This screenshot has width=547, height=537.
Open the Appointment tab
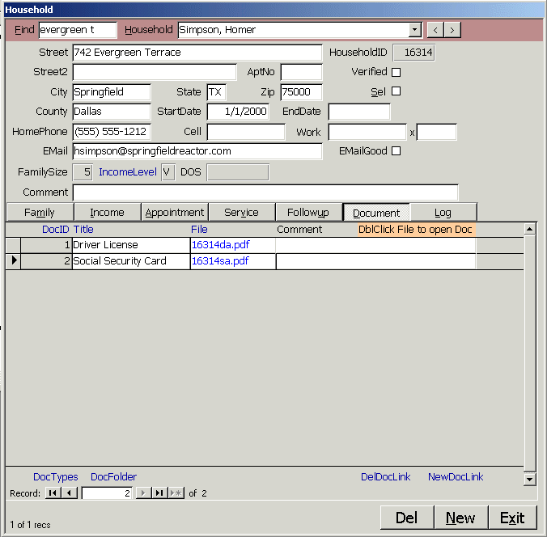pyautogui.click(x=175, y=213)
